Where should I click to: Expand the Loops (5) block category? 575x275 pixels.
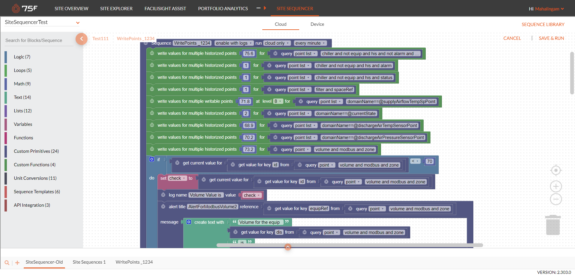click(x=23, y=70)
